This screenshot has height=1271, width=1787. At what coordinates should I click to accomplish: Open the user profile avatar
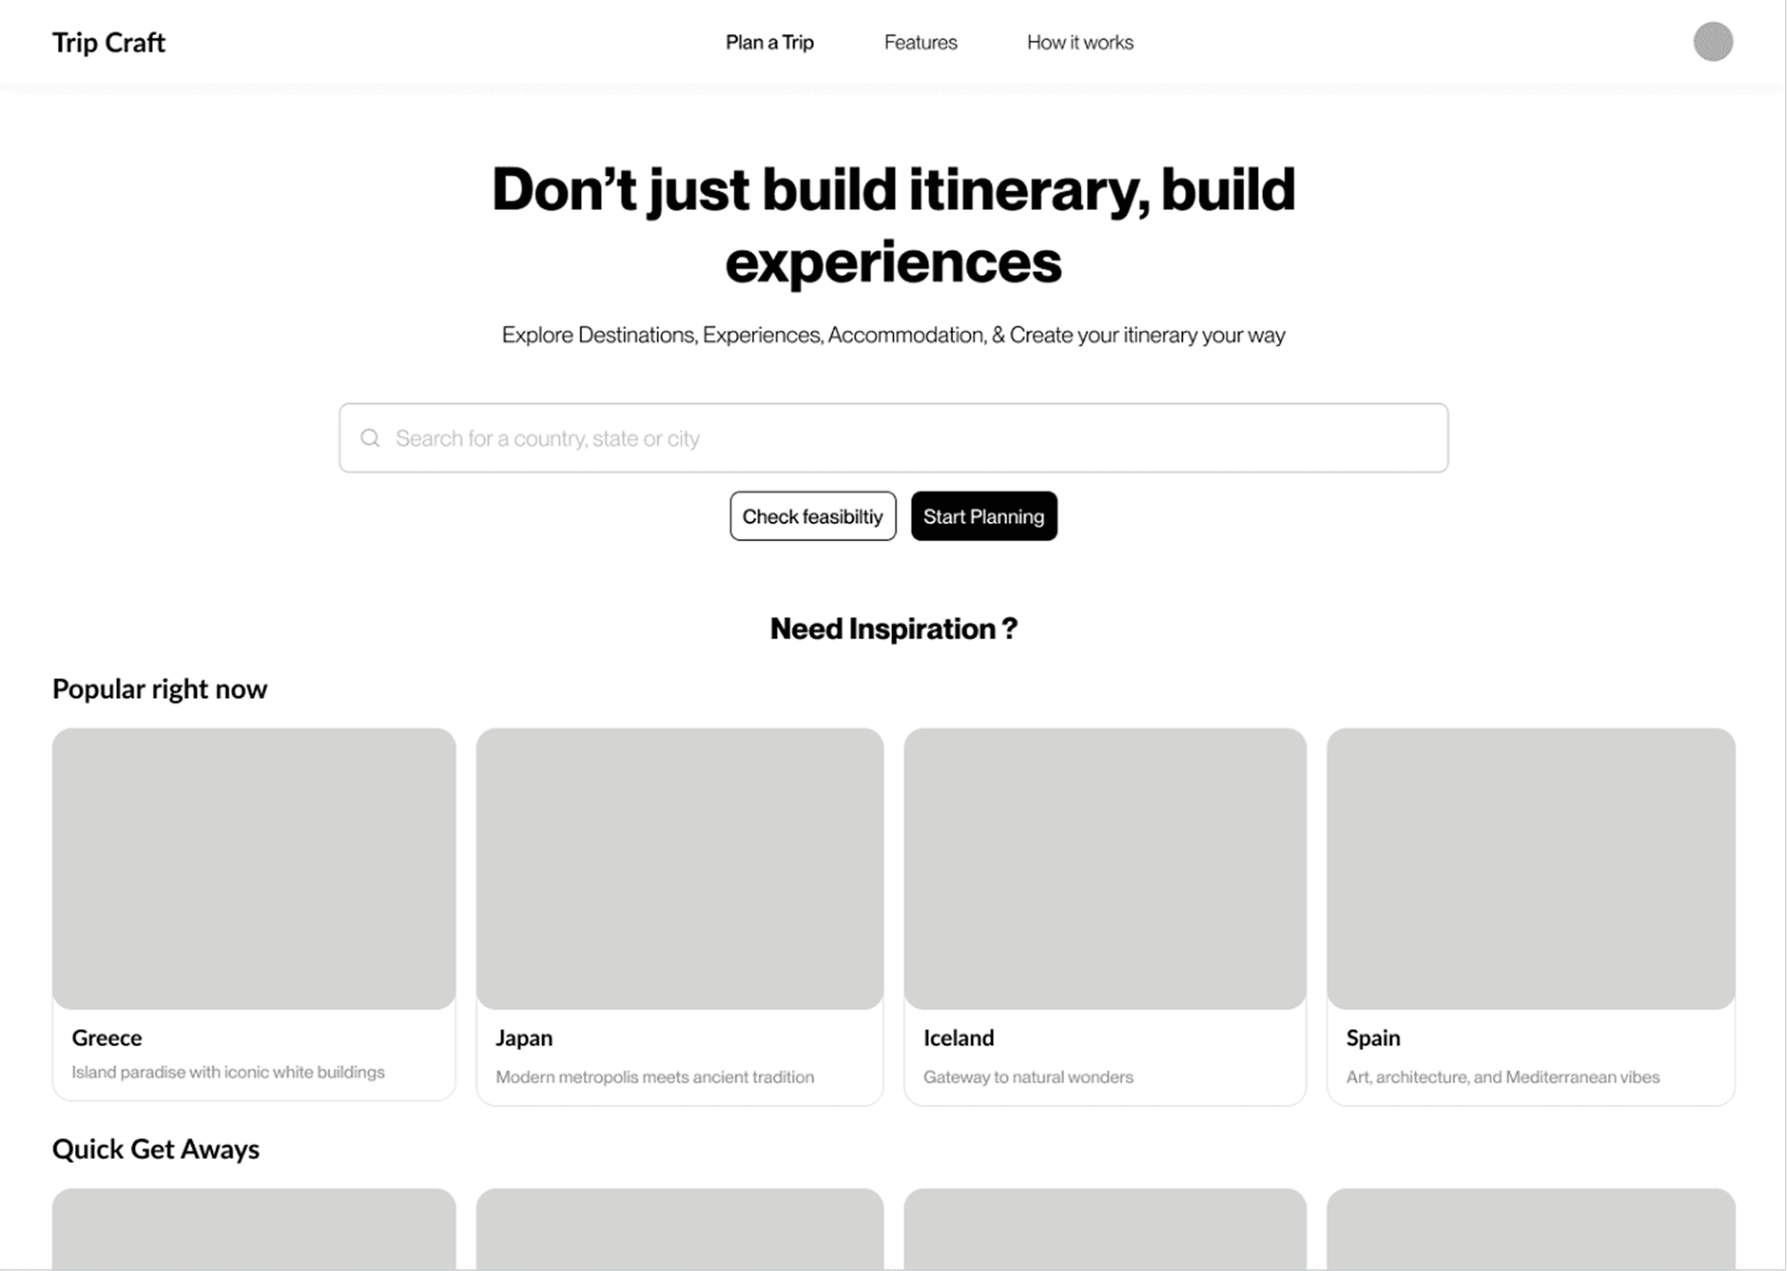point(1713,42)
